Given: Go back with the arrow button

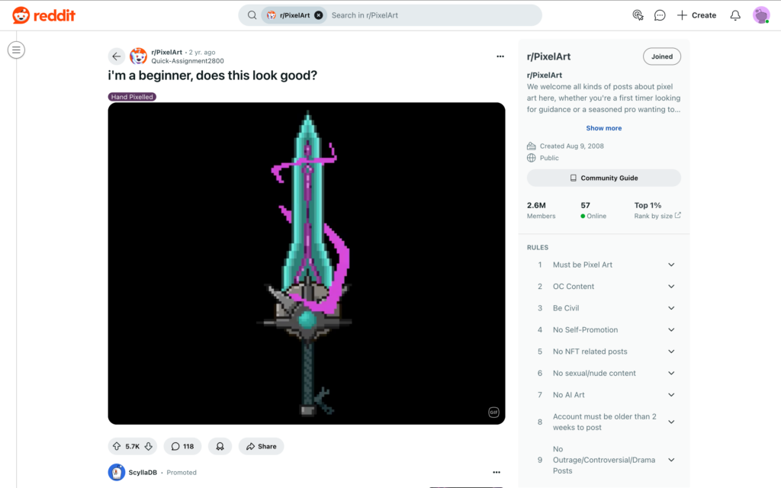Looking at the screenshot, I should tap(117, 56).
